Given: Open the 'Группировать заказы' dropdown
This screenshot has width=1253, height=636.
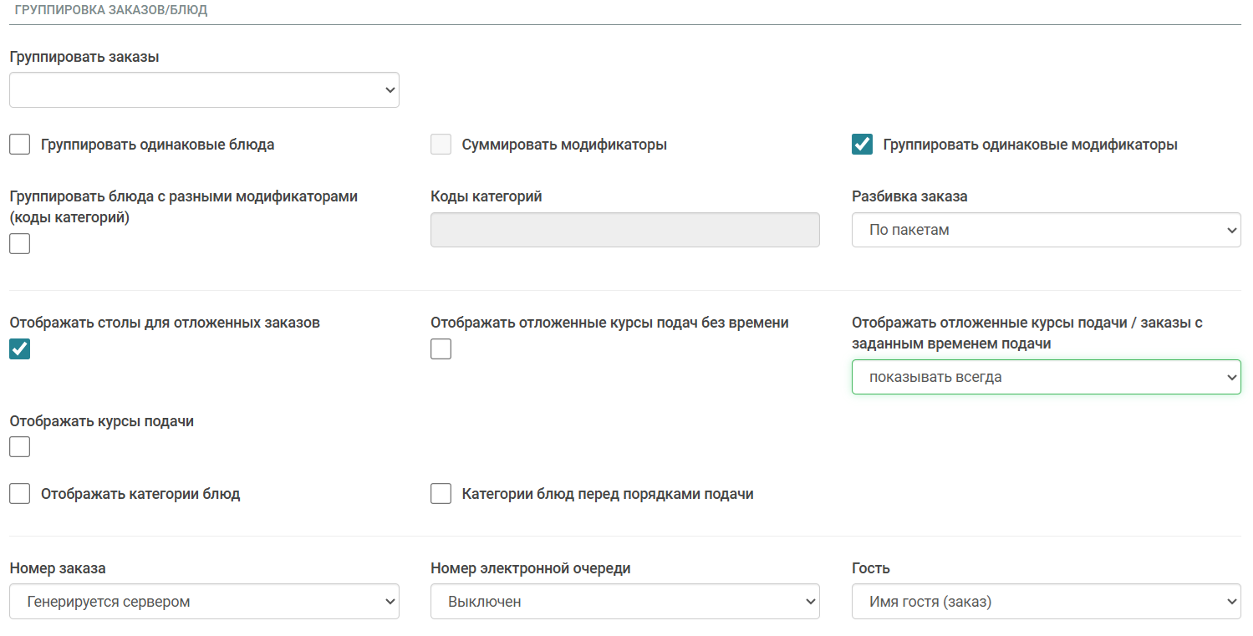Looking at the screenshot, I should point(204,90).
